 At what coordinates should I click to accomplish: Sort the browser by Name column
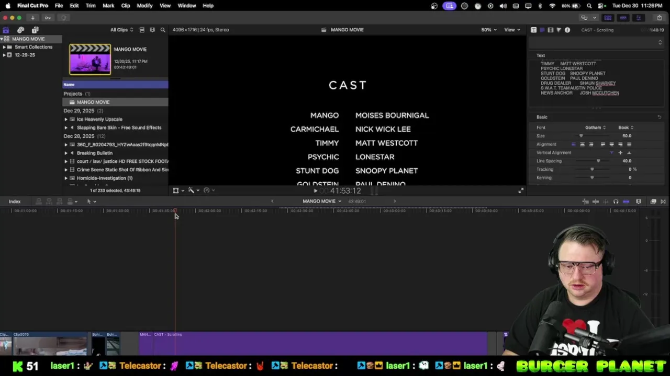[115, 85]
